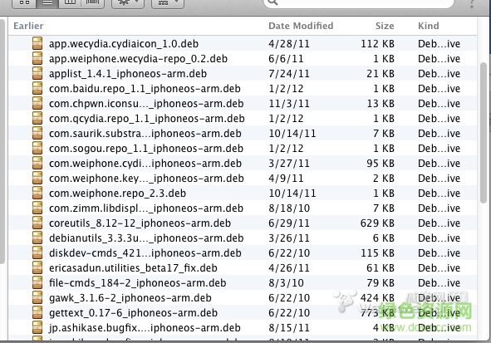Click the 8/18/10 modified date
This screenshot has height=343, width=491.
click(289, 208)
